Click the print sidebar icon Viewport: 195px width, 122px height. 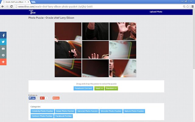pyautogui.click(x=3, y=55)
